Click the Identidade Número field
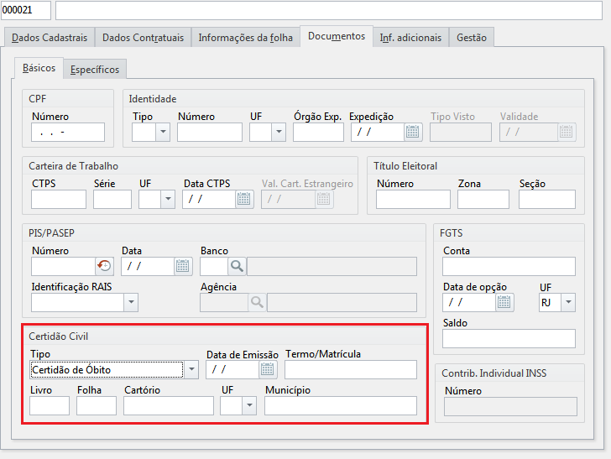Viewport: 611px width, 459px height. click(x=210, y=132)
